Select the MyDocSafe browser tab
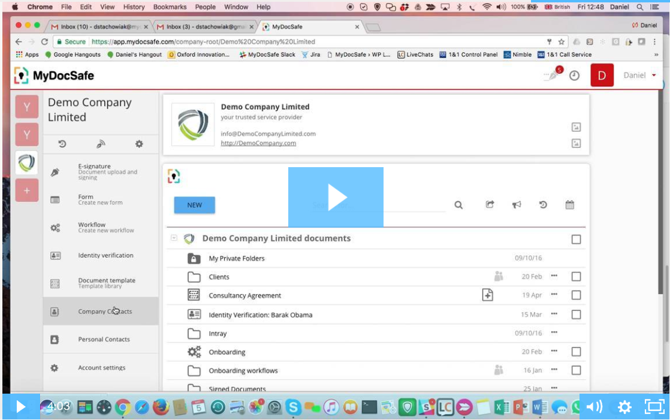The image size is (670, 420). click(311, 26)
